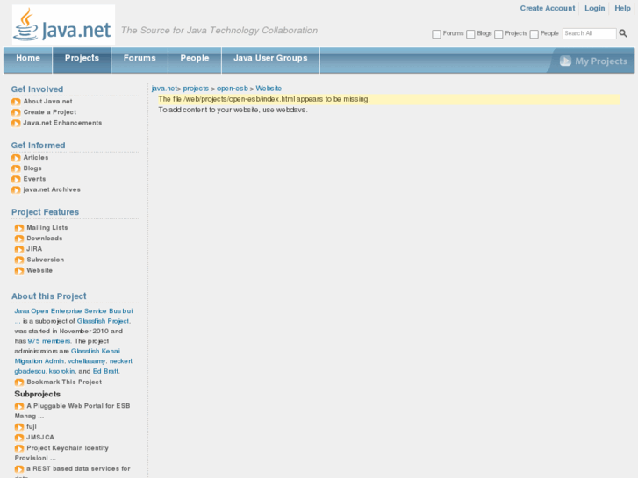638x478 pixels.
Task: Open the Events link
Action: [x=34, y=179]
